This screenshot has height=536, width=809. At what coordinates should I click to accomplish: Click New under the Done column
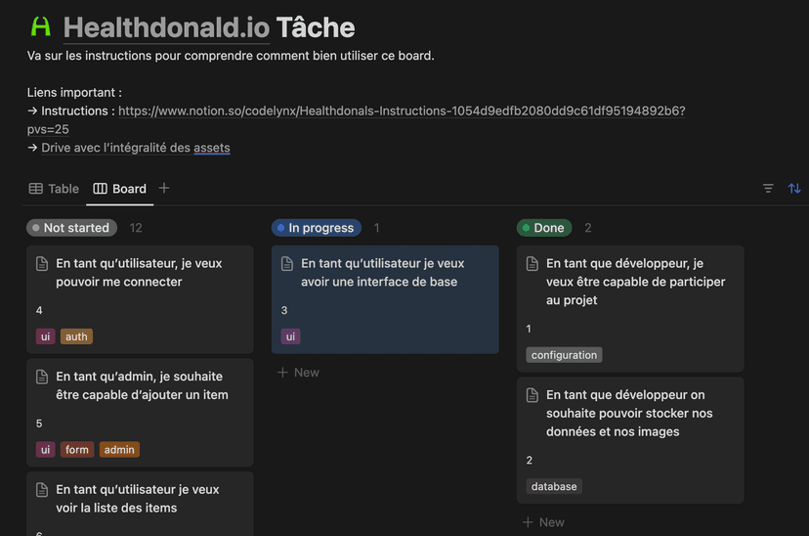pos(543,522)
